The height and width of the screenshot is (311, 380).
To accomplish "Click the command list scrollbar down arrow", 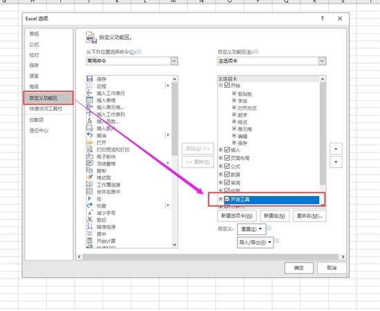I will [x=175, y=245].
